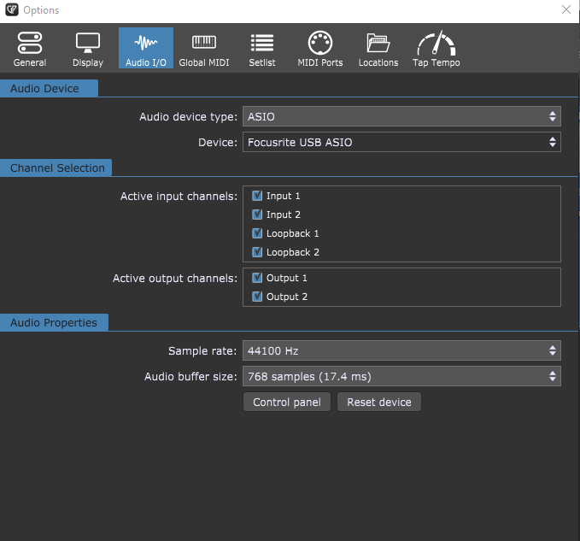580x541 pixels.
Task: Open the Tap Tempo icon
Action: coord(436,49)
